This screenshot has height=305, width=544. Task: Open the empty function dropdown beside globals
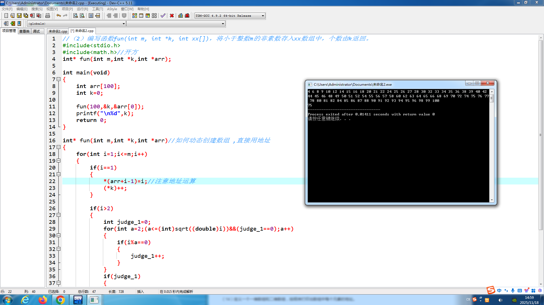tap(176, 23)
